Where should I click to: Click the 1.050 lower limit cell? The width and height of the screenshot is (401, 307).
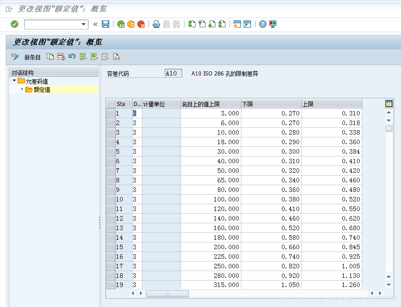tap(271, 285)
